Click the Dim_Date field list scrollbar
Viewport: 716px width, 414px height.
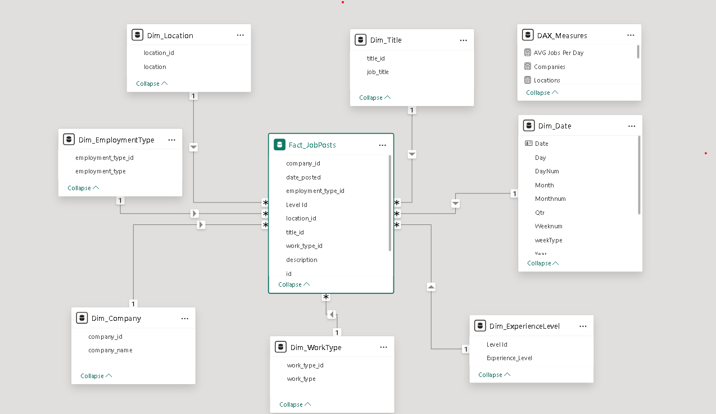pyautogui.click(x=639, y=175)
